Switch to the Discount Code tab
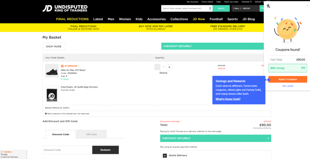Image resolution: width=310 pixels, height=159 pixels. [61, 134]
